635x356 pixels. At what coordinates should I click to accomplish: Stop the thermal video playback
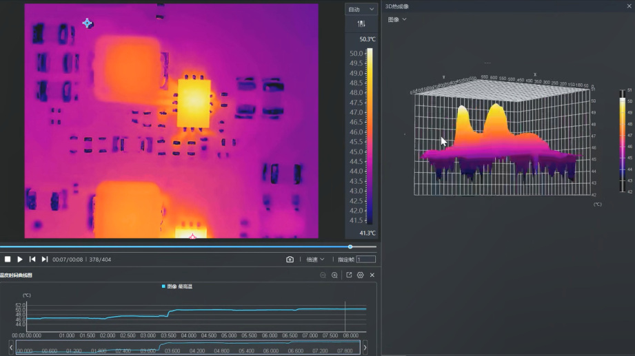(x=8, y=260)
